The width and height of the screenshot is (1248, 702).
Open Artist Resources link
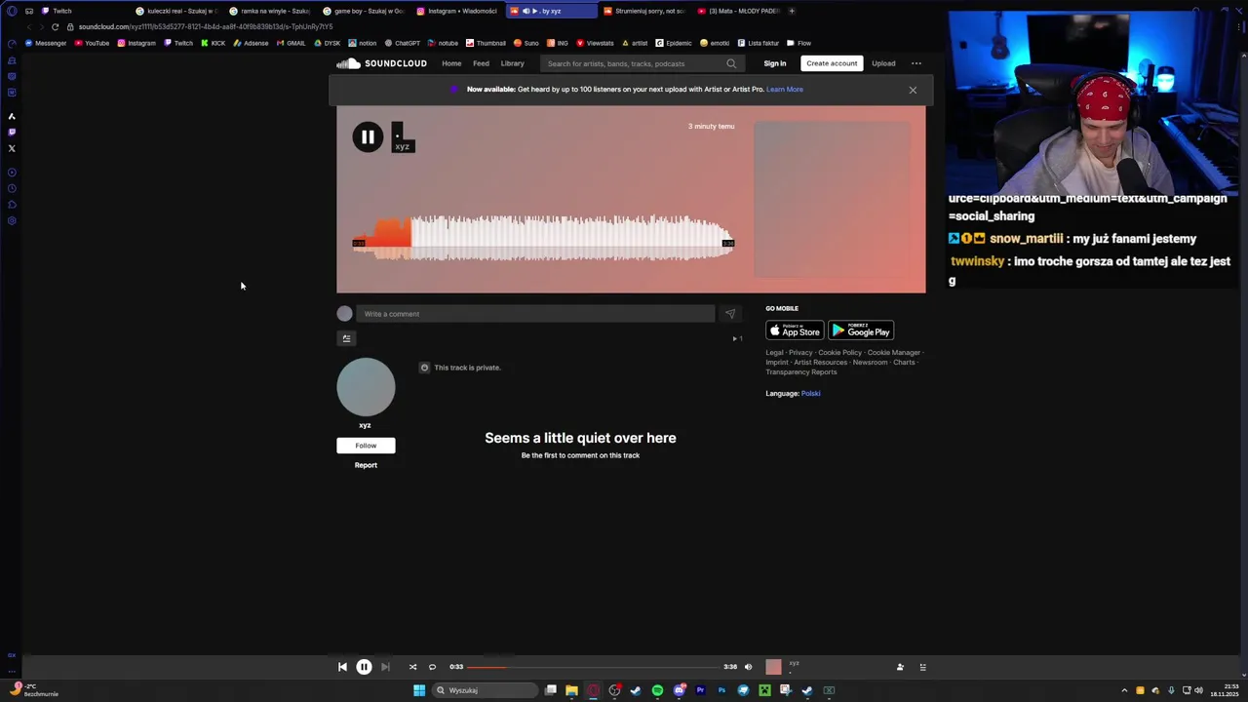[x=821, y=363]
